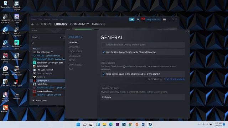Collapse the ALL games category
This screenshot has width=228, height=128.
[35, 49]
